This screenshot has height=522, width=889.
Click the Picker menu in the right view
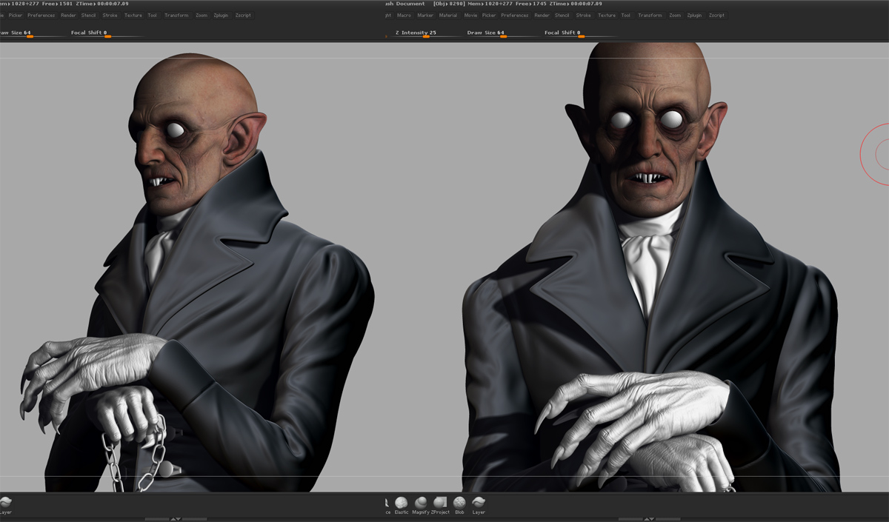pyautogui.click(x=489, y=15)
